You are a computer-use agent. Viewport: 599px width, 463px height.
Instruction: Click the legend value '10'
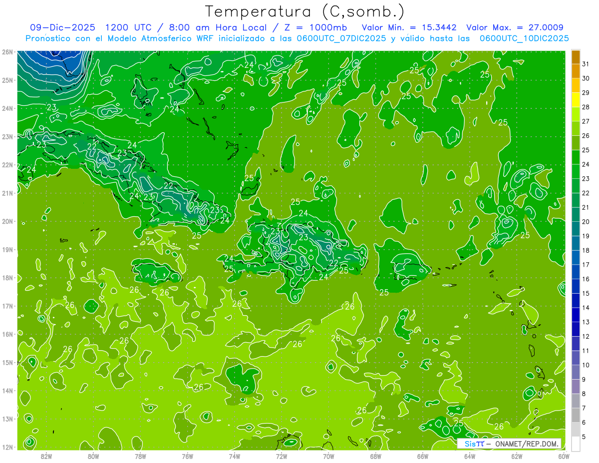[x=586, y=365]
